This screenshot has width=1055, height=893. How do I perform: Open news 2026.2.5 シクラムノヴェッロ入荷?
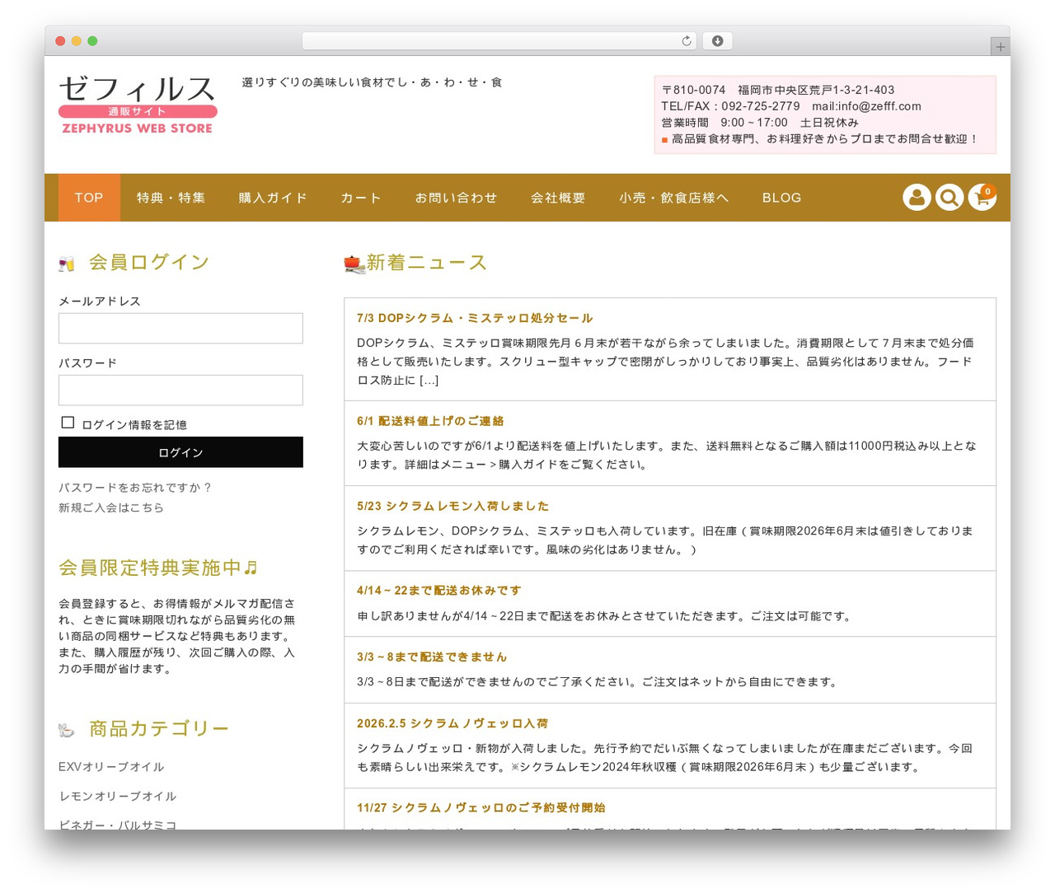452,723
